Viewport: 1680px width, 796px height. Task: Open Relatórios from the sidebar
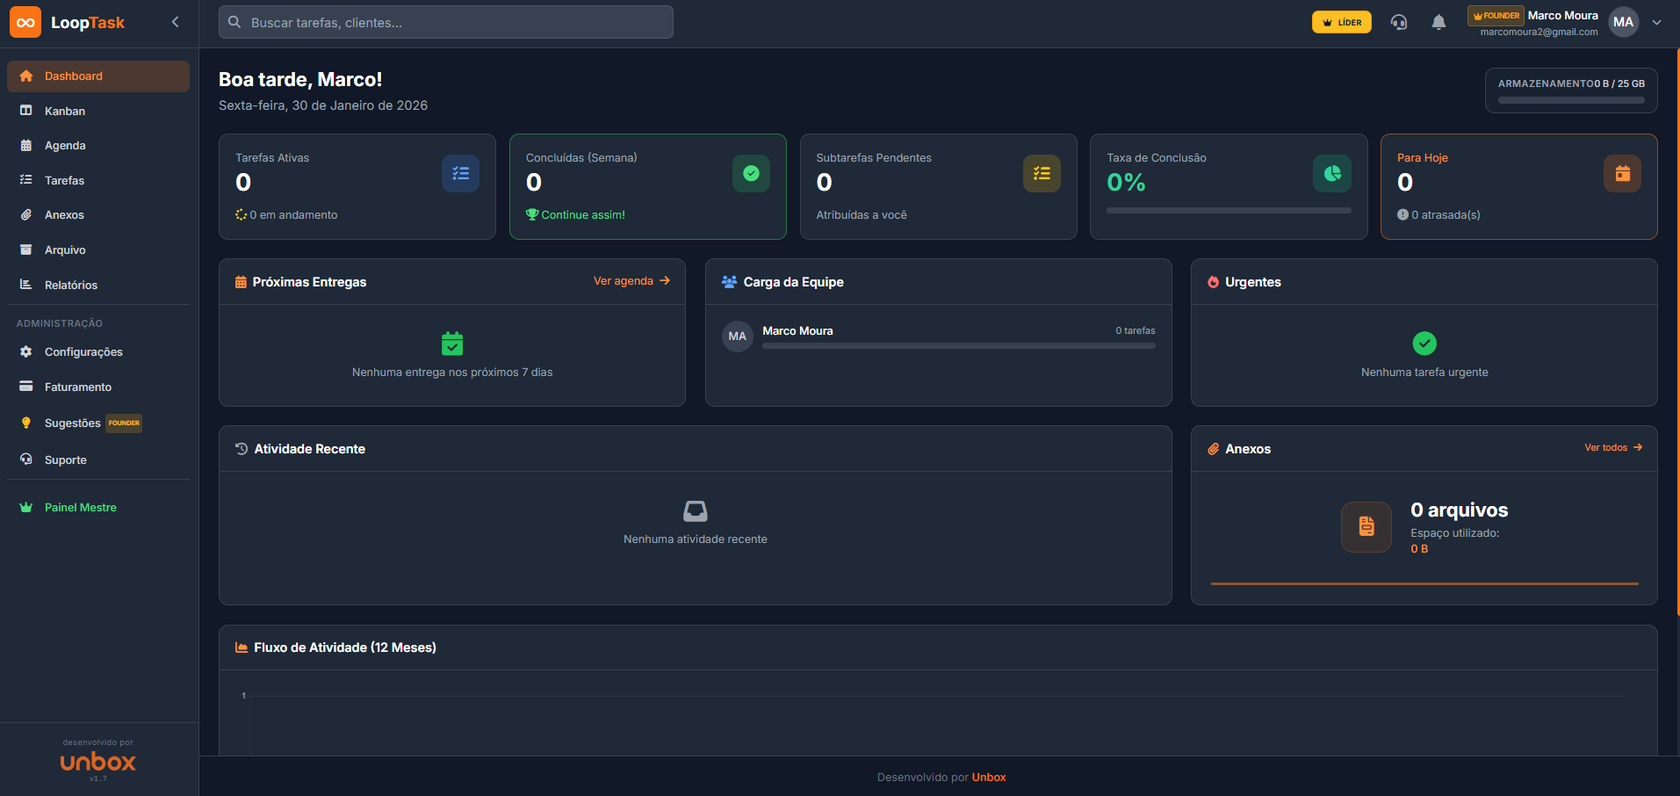71,285
